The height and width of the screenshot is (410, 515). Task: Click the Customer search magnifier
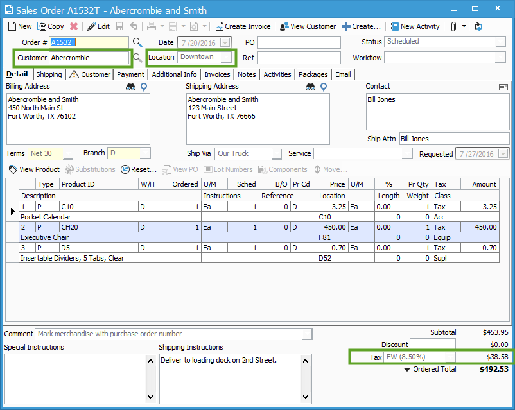[x=137, y=58]
